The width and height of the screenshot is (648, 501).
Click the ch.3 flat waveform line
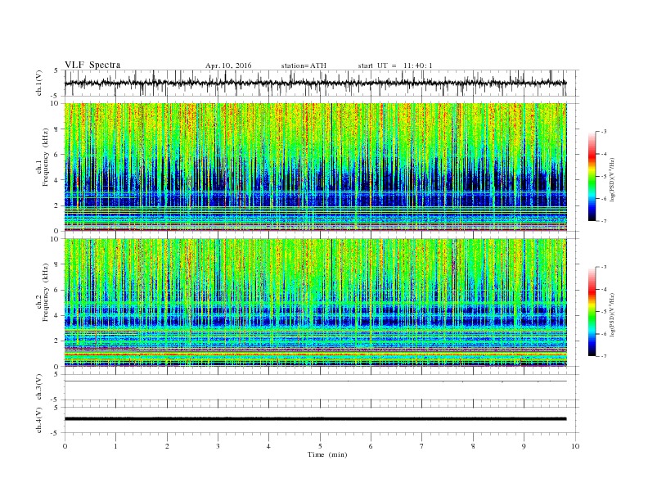pyautogui.click(x=315, y=381)
